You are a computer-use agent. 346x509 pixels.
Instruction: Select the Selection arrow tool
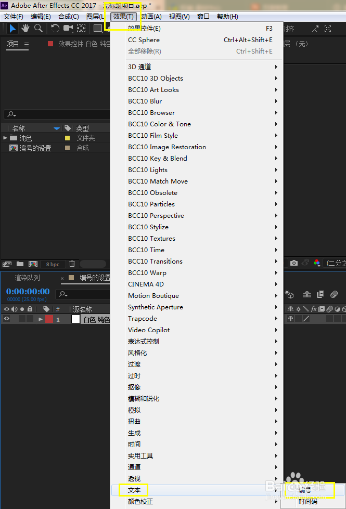pos(12,29)
